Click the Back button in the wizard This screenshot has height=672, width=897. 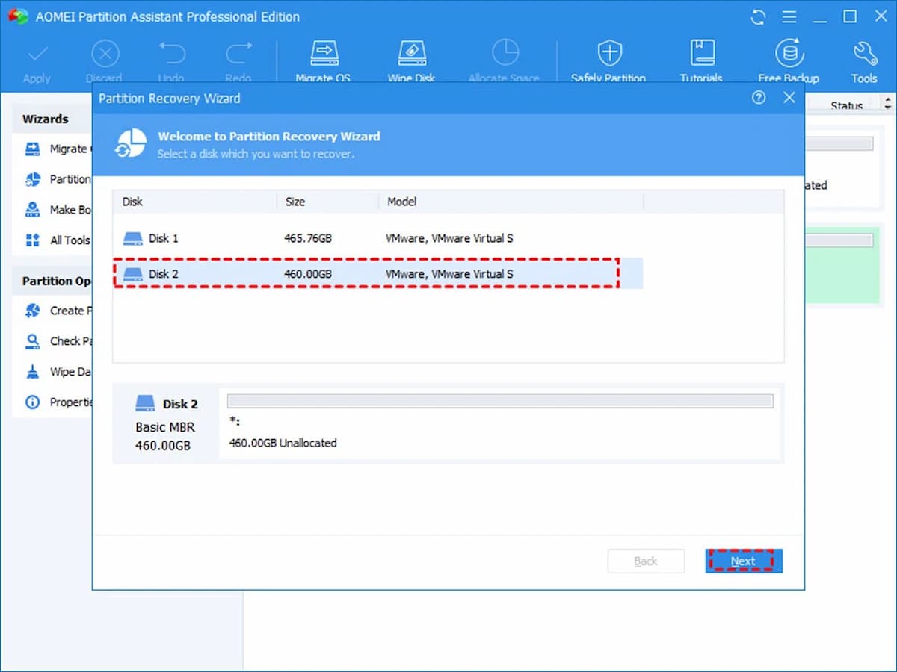tap(646, 561)
